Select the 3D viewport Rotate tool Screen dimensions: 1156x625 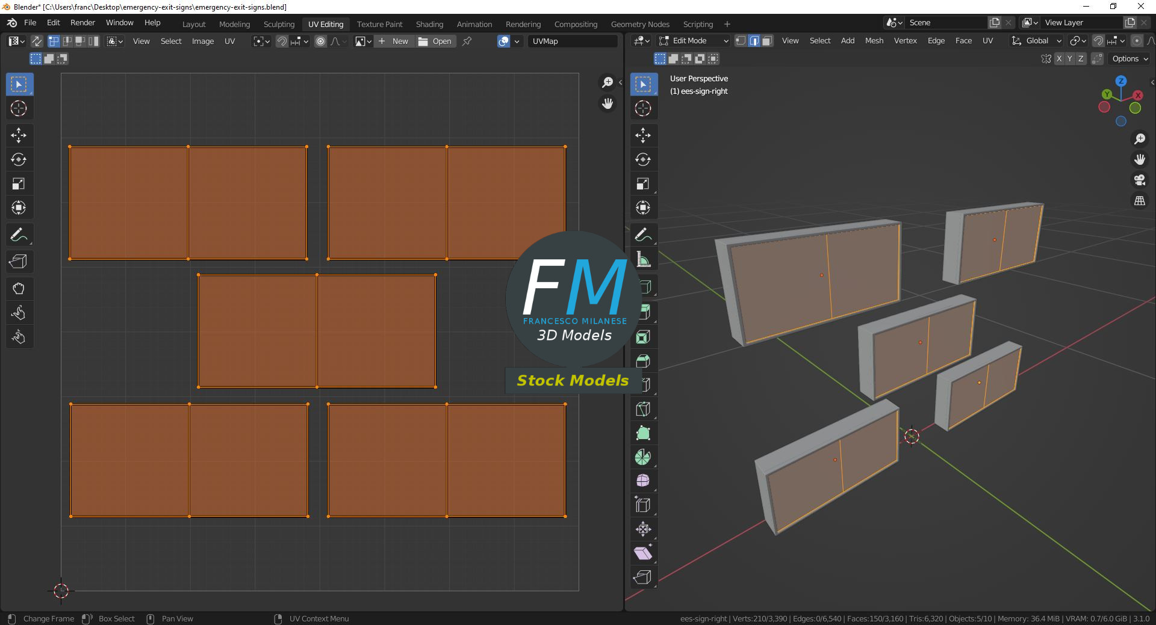tap(643, 159)
